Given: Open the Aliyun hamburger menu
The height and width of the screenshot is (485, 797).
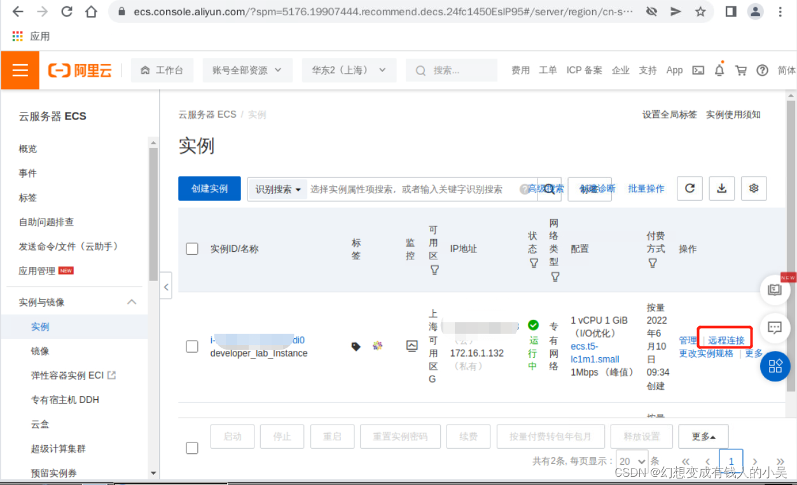Looking at the screenshot, I should point(20,70).
